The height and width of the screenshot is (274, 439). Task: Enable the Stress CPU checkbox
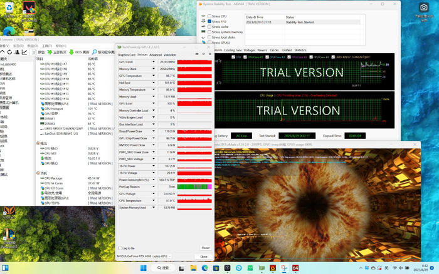[210, 16]
